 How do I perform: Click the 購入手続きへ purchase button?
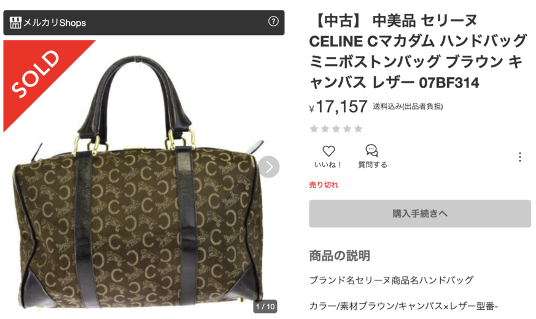pyautogui.click(x=420, y=214)
